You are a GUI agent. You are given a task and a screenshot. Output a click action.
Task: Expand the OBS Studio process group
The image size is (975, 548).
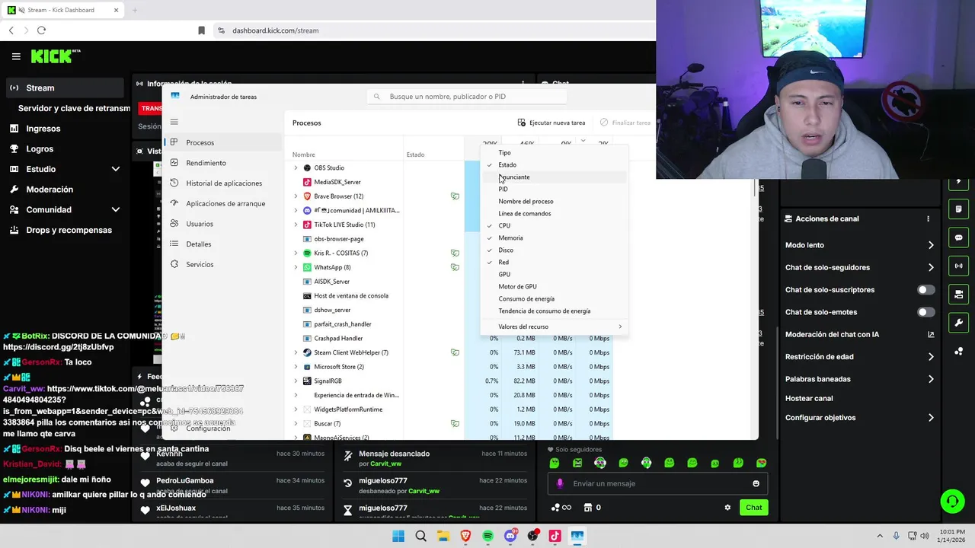296,167
